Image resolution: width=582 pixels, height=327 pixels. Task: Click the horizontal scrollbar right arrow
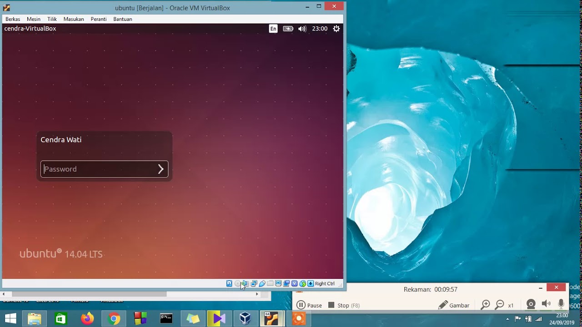click(257, 294)
